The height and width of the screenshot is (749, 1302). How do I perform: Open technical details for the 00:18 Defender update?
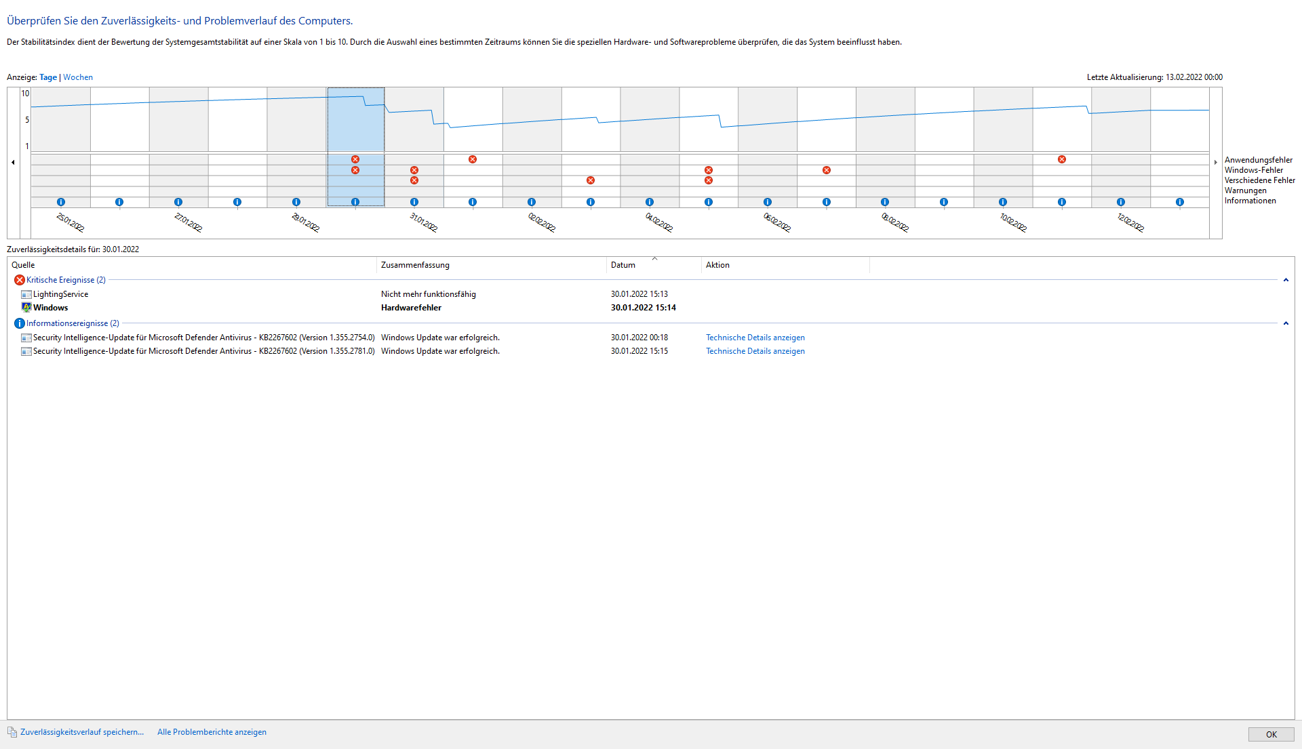pos(755,338)
